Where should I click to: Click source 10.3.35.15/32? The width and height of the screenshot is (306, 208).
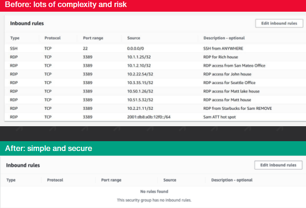click(x=140, y=83)
